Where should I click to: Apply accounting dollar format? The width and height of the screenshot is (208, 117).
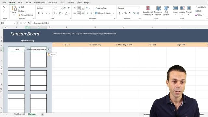coord(119,13)
